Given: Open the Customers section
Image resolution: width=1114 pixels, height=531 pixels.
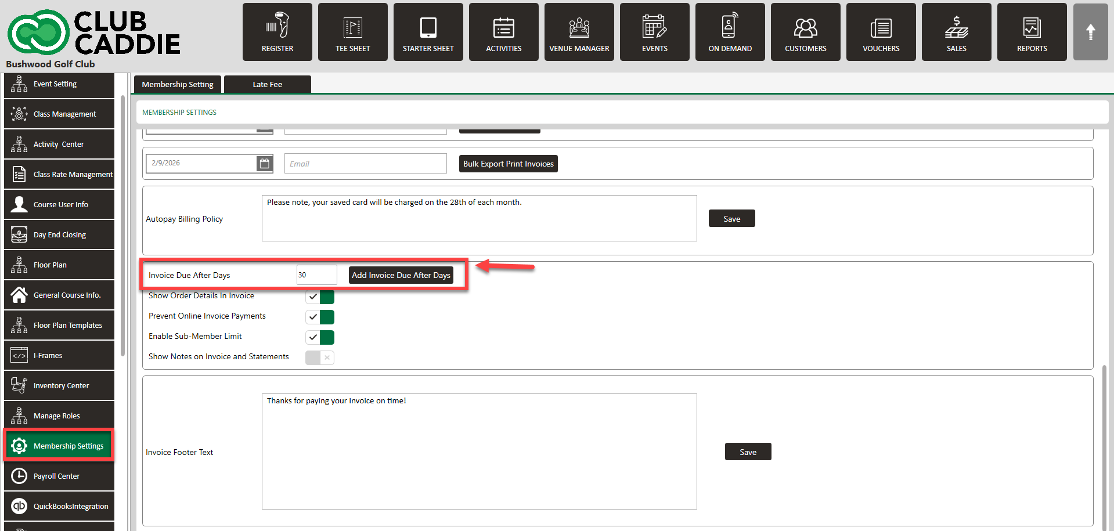Looking at the screenshot, I should 805,32.
